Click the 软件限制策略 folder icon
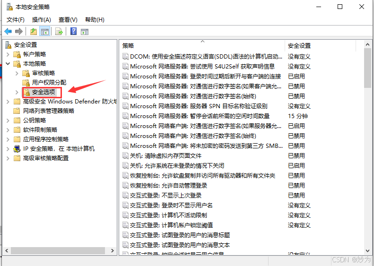374x266 pixels. 17,129
